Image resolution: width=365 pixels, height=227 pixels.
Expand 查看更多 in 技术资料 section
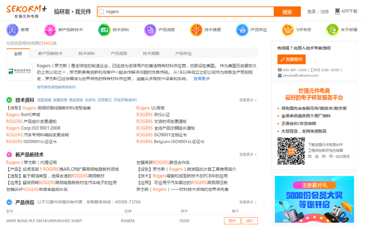[248, 100]
